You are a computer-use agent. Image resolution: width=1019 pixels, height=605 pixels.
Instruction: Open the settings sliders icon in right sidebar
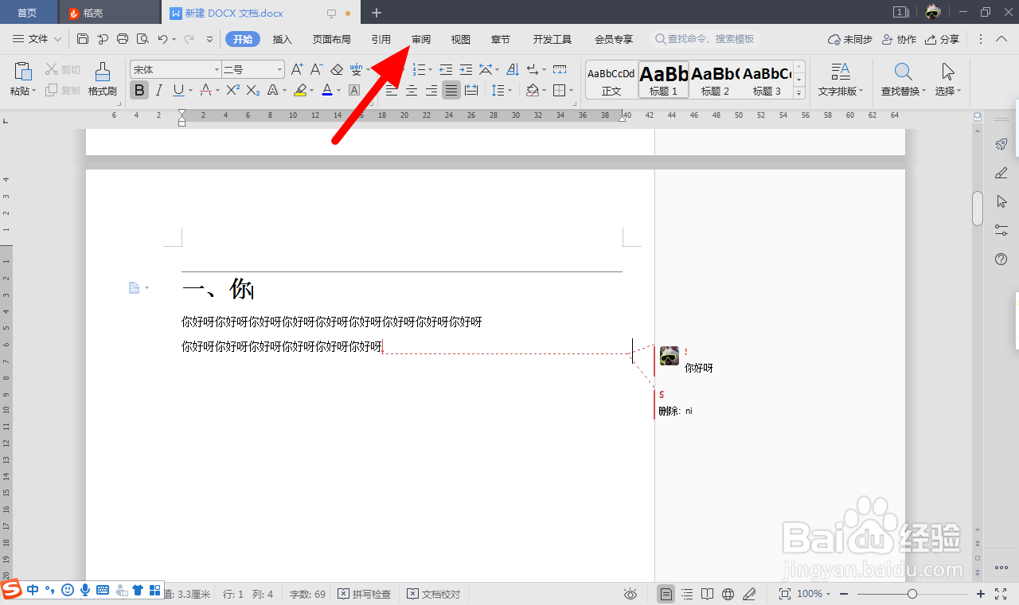tap(1001, 230)
